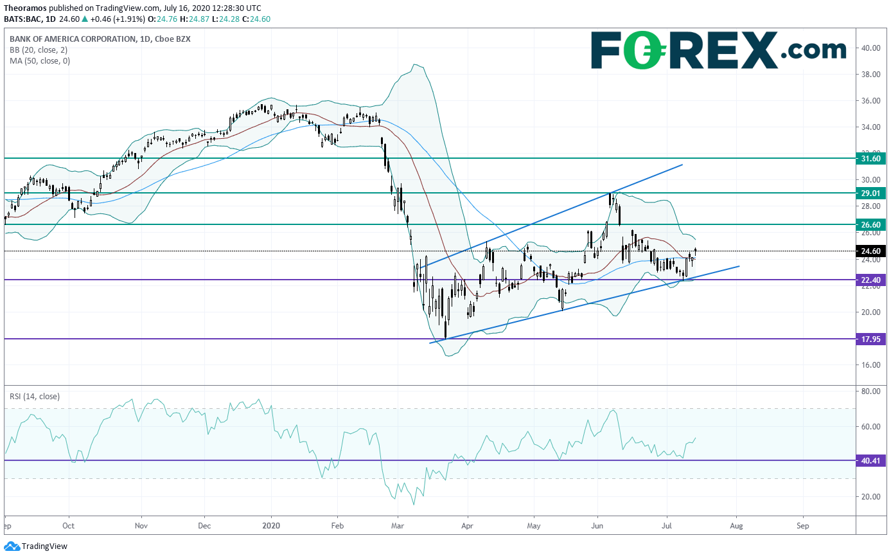Click the RSI (14, close) indicator label
Screen dimensions: 891x558
click(35, 397)
